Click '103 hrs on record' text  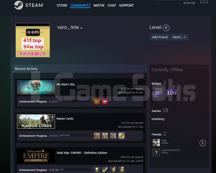click(x=132, y=157)
